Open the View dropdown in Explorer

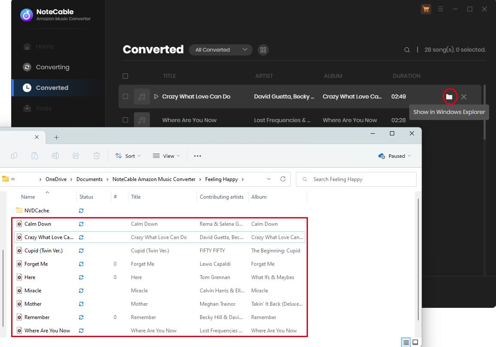pyautogui.click(x=166, y=156)
